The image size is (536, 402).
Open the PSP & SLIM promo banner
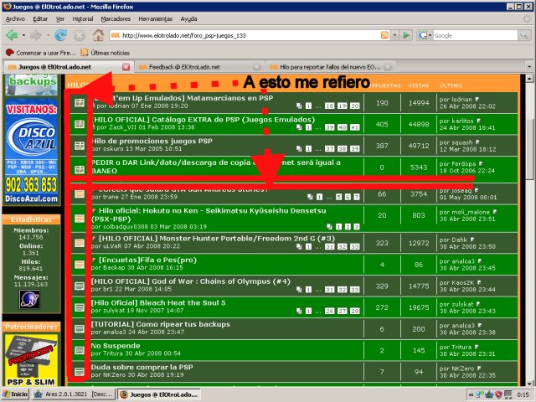point(32,360)
